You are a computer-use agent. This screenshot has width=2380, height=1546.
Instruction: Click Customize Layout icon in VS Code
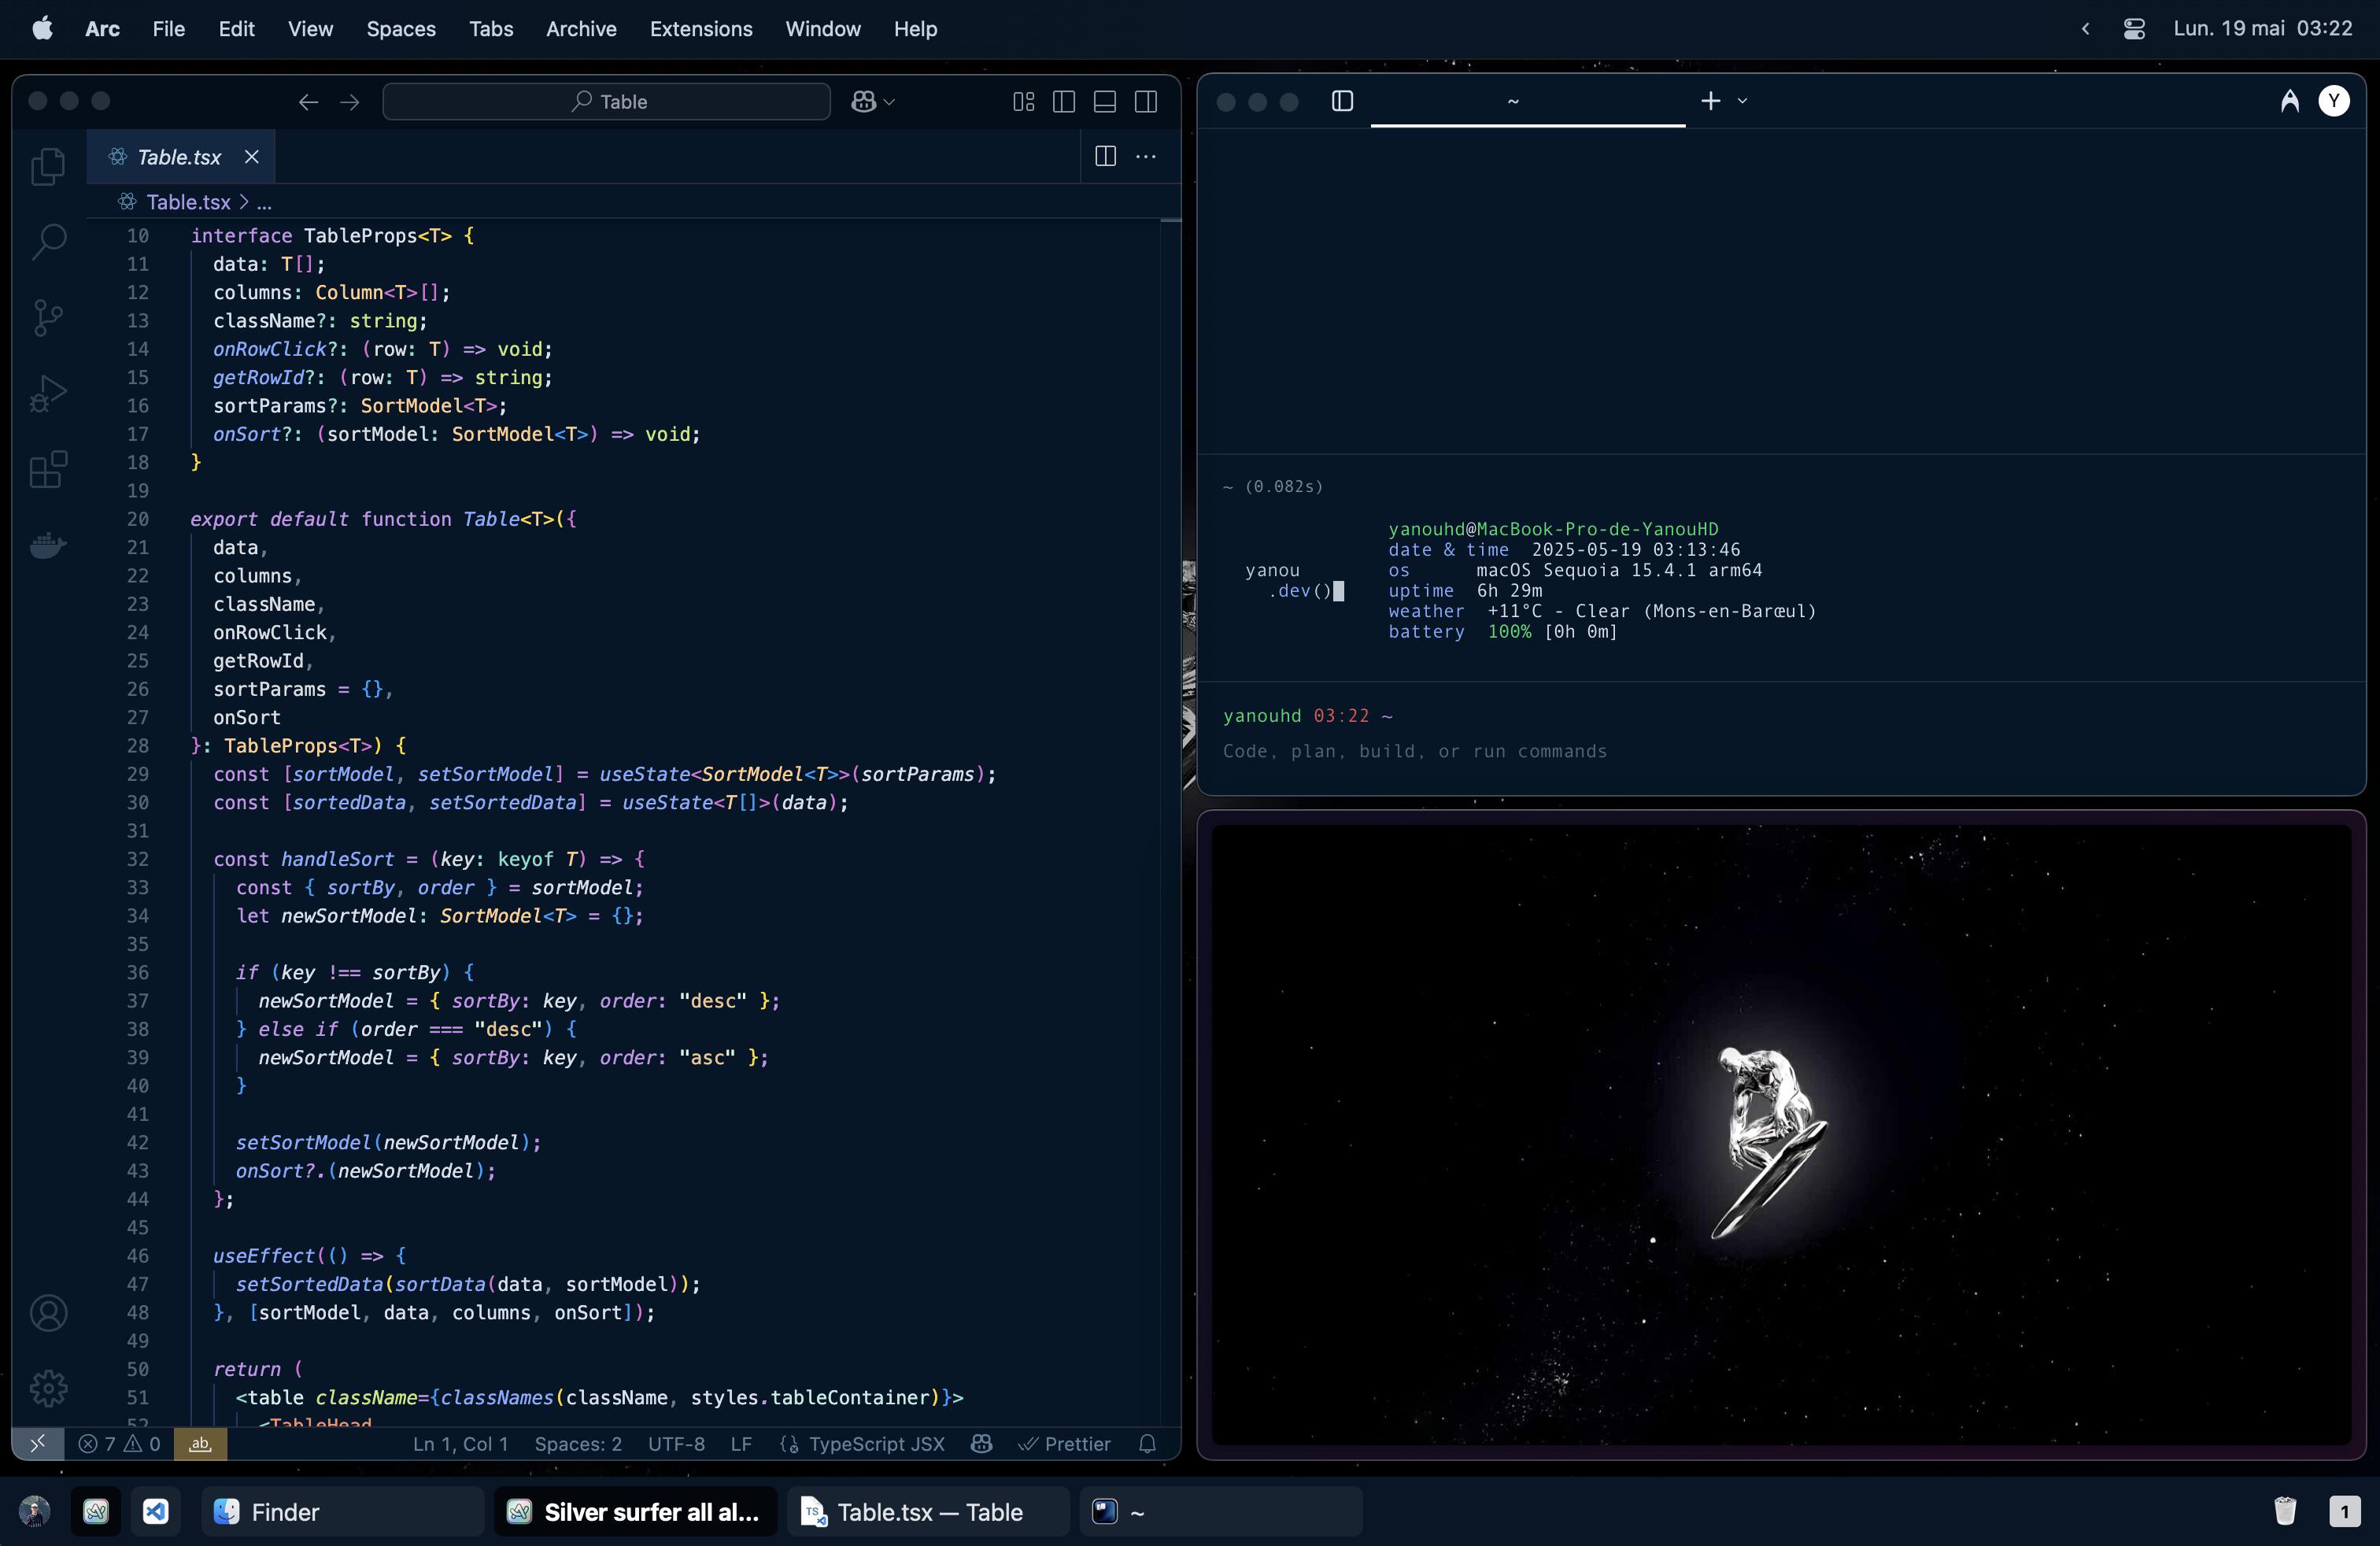(1023, 101)
